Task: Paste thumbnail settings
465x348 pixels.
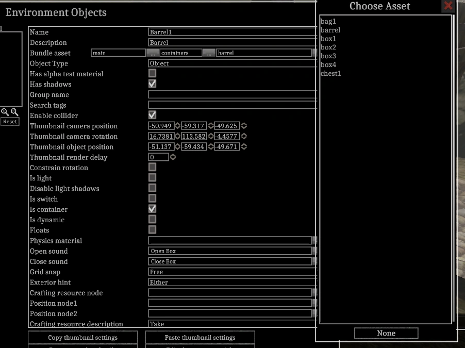Action: [x=200, y=338]
